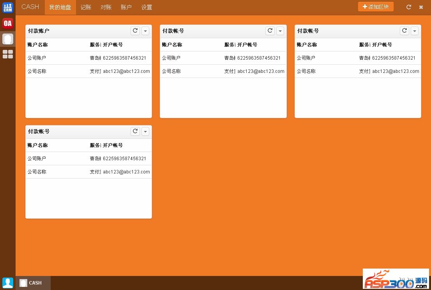
Task: Refresh the bottom-left 付款帐号 panel
Action: coord(135,131)
